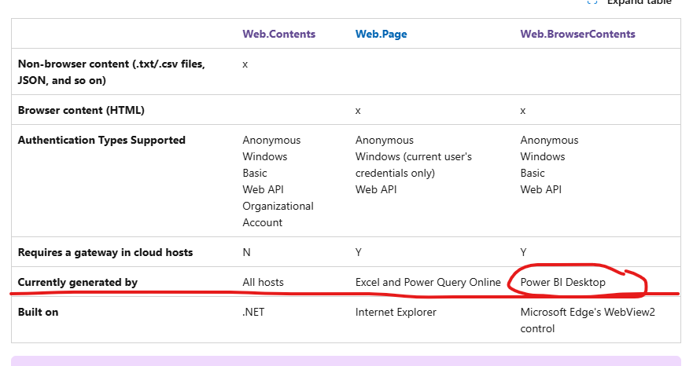
Task: Select the 'Authentication Types Supported' row label
Action: [x=101, y=140]
